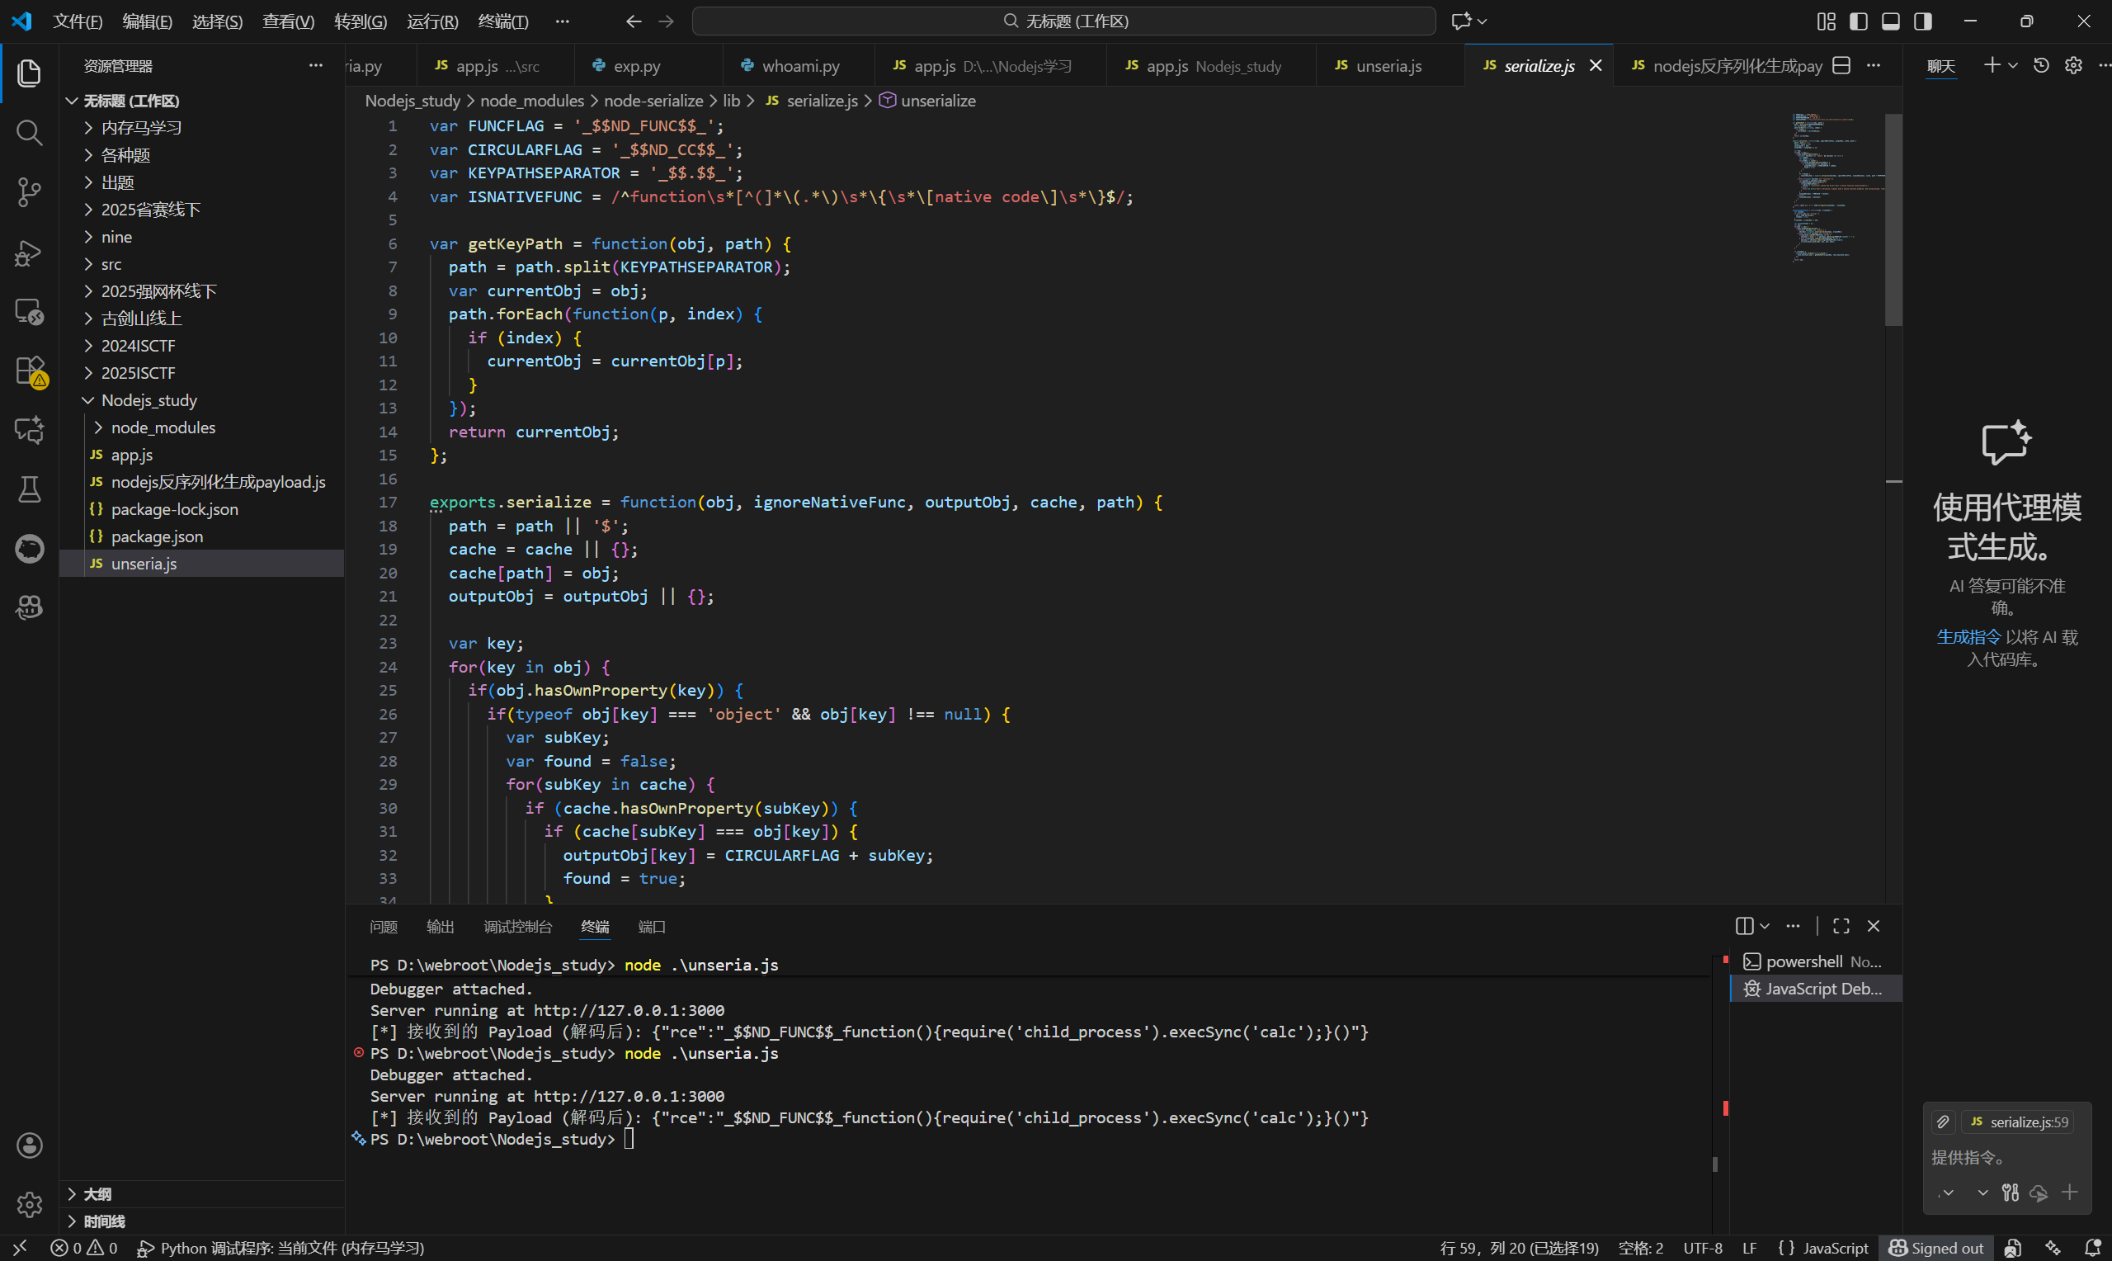Expand the 大纲 outline section
Viewport: 2112px width, 1261px height.
(x=97, y=1194)
